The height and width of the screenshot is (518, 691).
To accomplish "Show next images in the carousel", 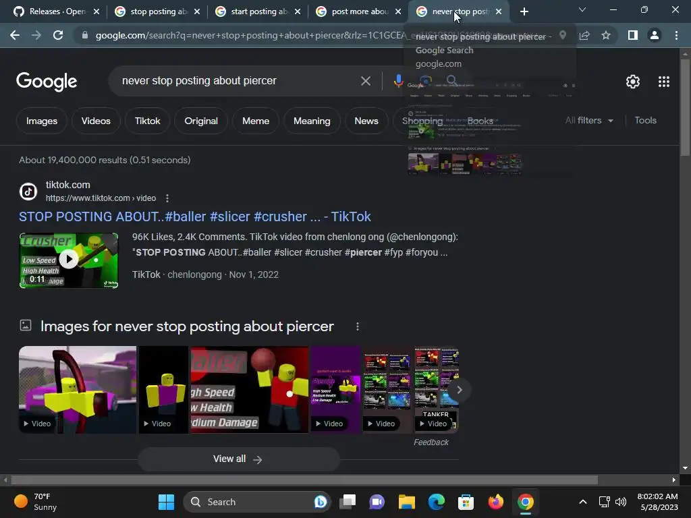I will [x=459, y=390].
